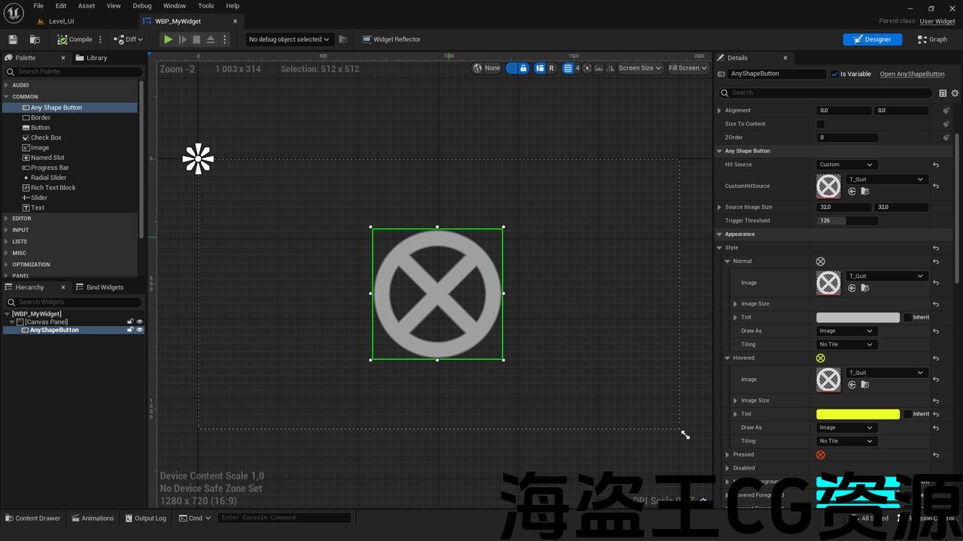Open the Screen Size dropdown

pos(639,68)
